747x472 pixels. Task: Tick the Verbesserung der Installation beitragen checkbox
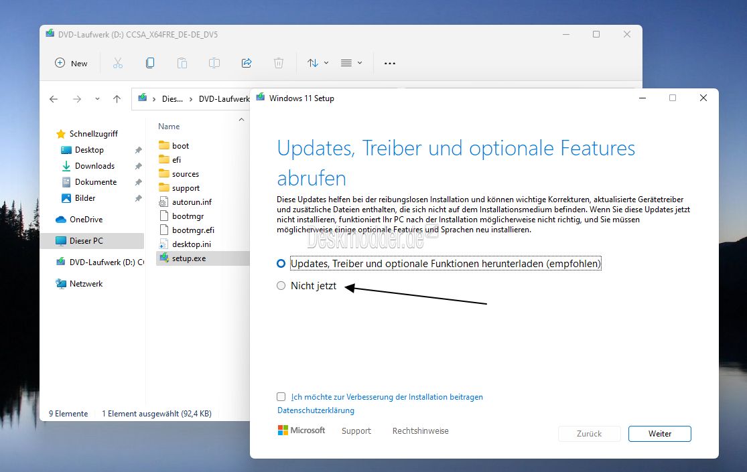281,397
